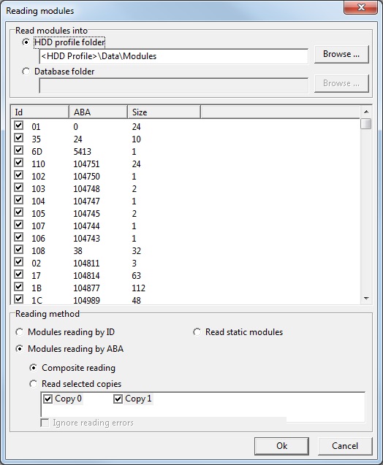Click the Ok button

point(281,446)
